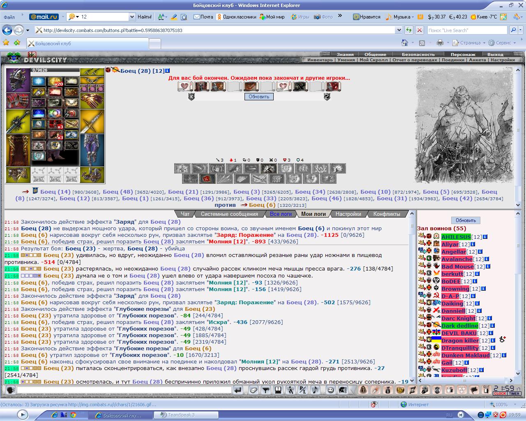Open the Персонаж menu

pos(463,54)
